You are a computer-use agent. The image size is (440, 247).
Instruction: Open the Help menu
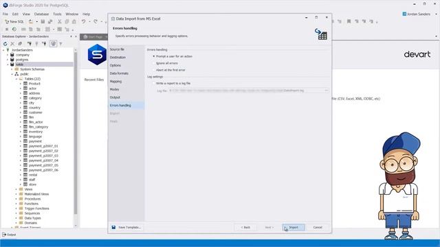pos(86,14)
